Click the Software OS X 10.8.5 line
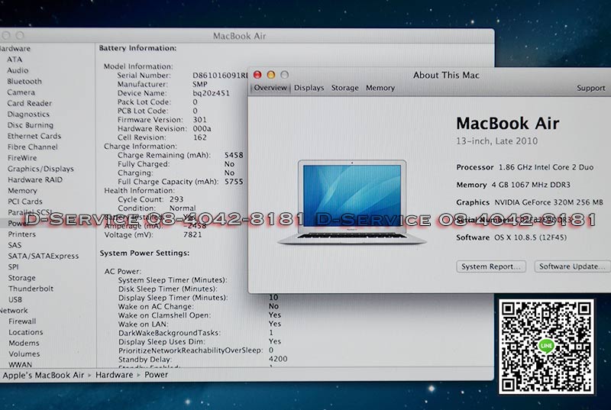611x410 pixels. [x=511, y=237]
